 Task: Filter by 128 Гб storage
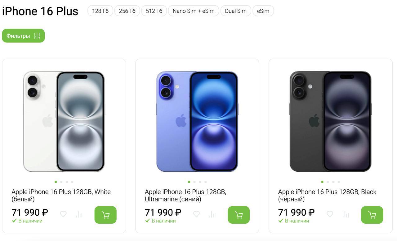click(x=100, y=11)
